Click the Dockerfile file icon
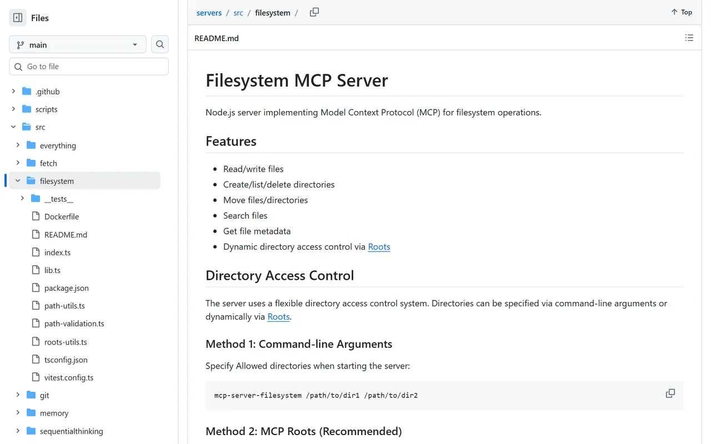 [x=36, y=216]
